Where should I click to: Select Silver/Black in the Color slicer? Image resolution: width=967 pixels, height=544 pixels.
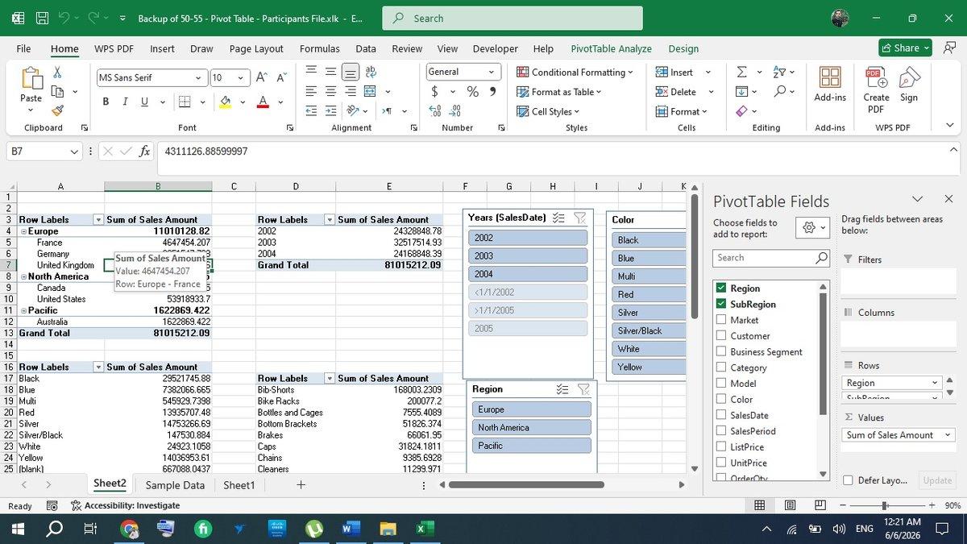(x=649, y=331)
